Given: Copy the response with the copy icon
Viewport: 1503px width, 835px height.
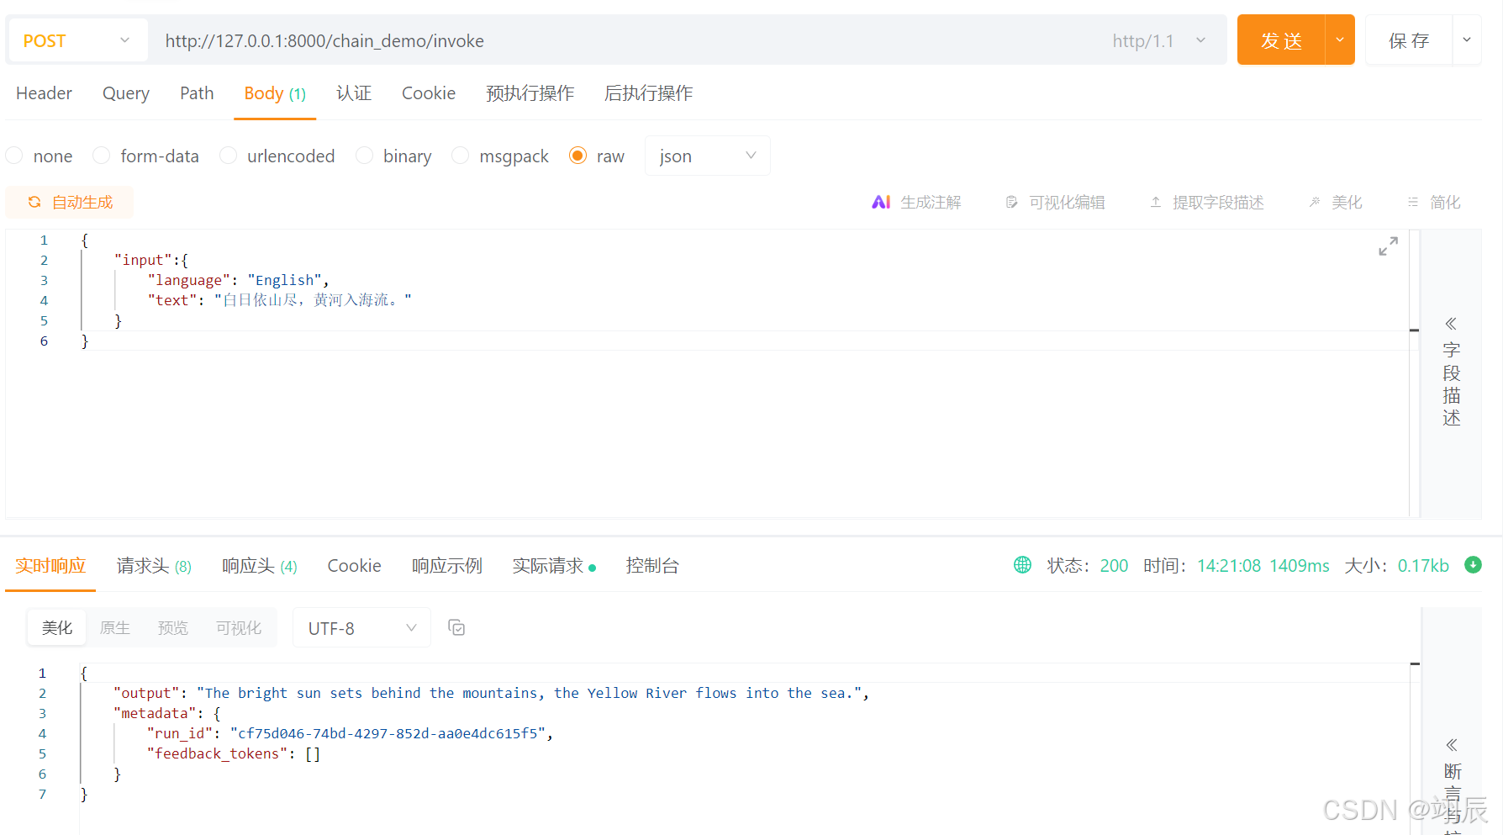Looking at the screenshot, I should [x=456, y=627].
